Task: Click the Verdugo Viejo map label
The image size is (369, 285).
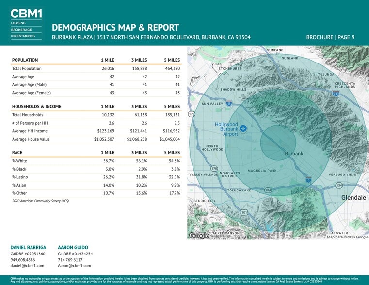Action: 342,174
